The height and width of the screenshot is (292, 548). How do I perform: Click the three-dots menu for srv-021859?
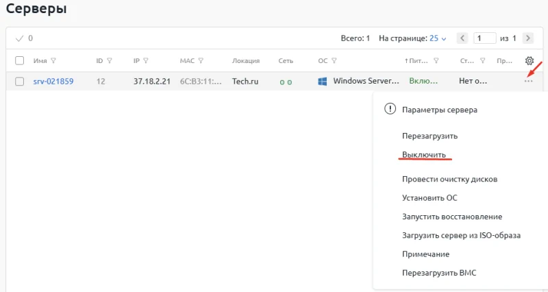pos(528,82)
